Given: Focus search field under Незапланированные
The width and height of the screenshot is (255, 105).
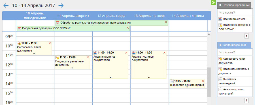Looking at the screenshot, I should [x=235, y=12].
